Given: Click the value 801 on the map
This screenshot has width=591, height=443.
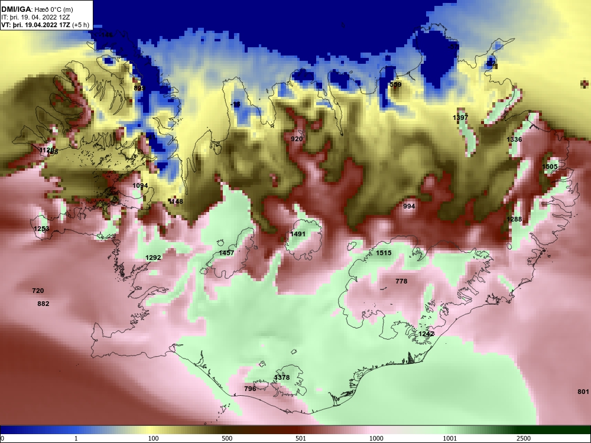Looking at the screenshot, I should tap(583, 392).
